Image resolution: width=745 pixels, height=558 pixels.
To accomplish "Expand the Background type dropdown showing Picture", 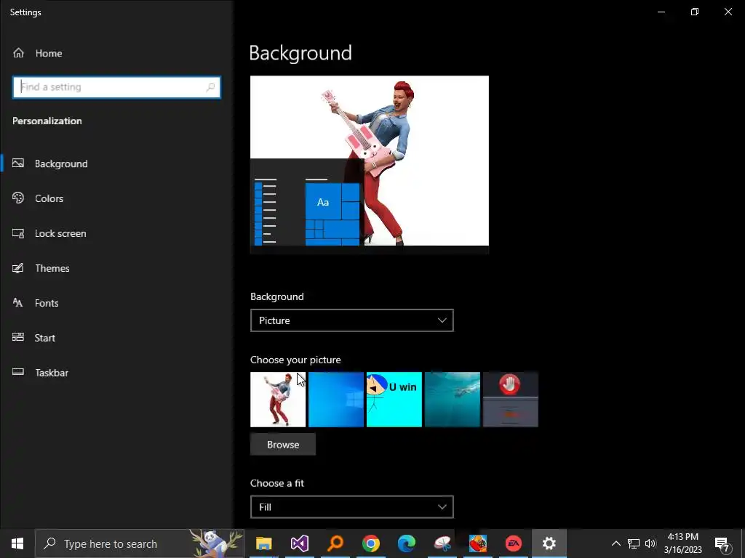I will pos(352,320).
